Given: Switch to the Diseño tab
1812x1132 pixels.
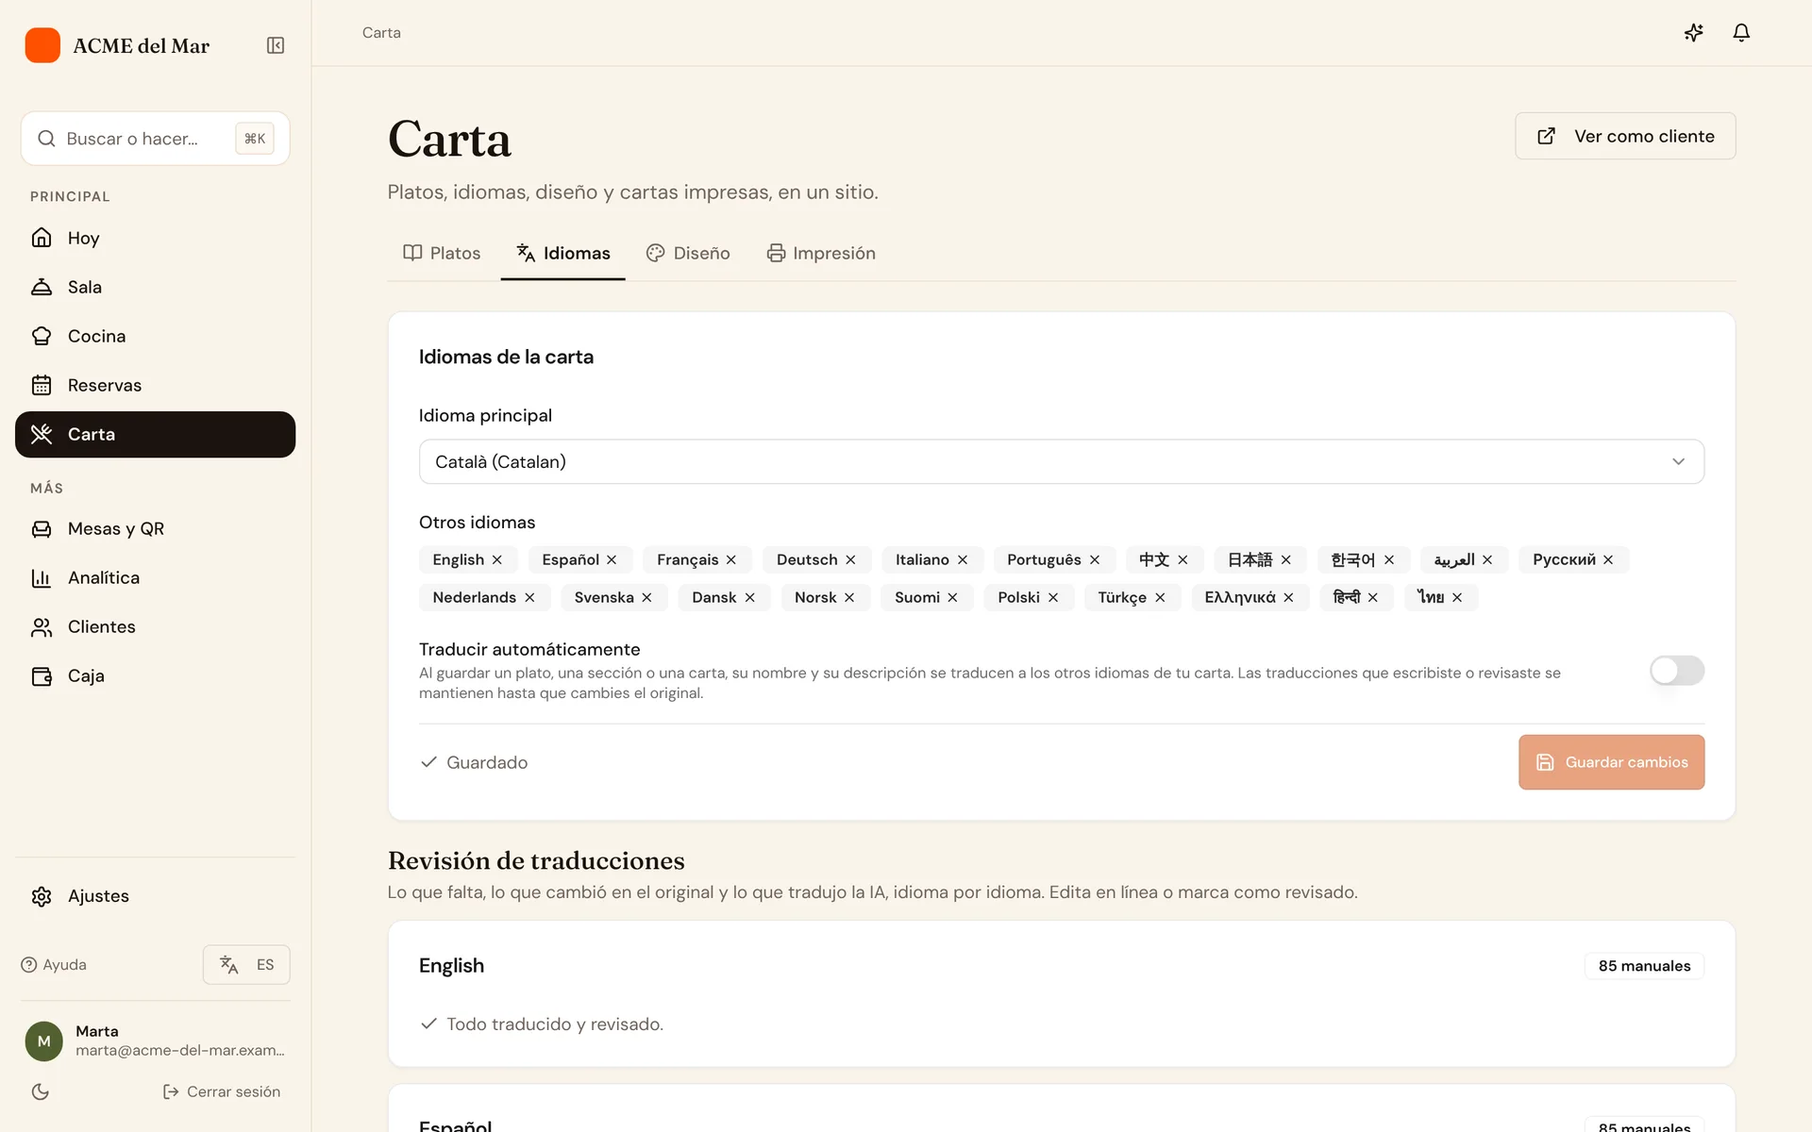Looking at the screenshot, I should pyautogui.click(x=688, y=253).
